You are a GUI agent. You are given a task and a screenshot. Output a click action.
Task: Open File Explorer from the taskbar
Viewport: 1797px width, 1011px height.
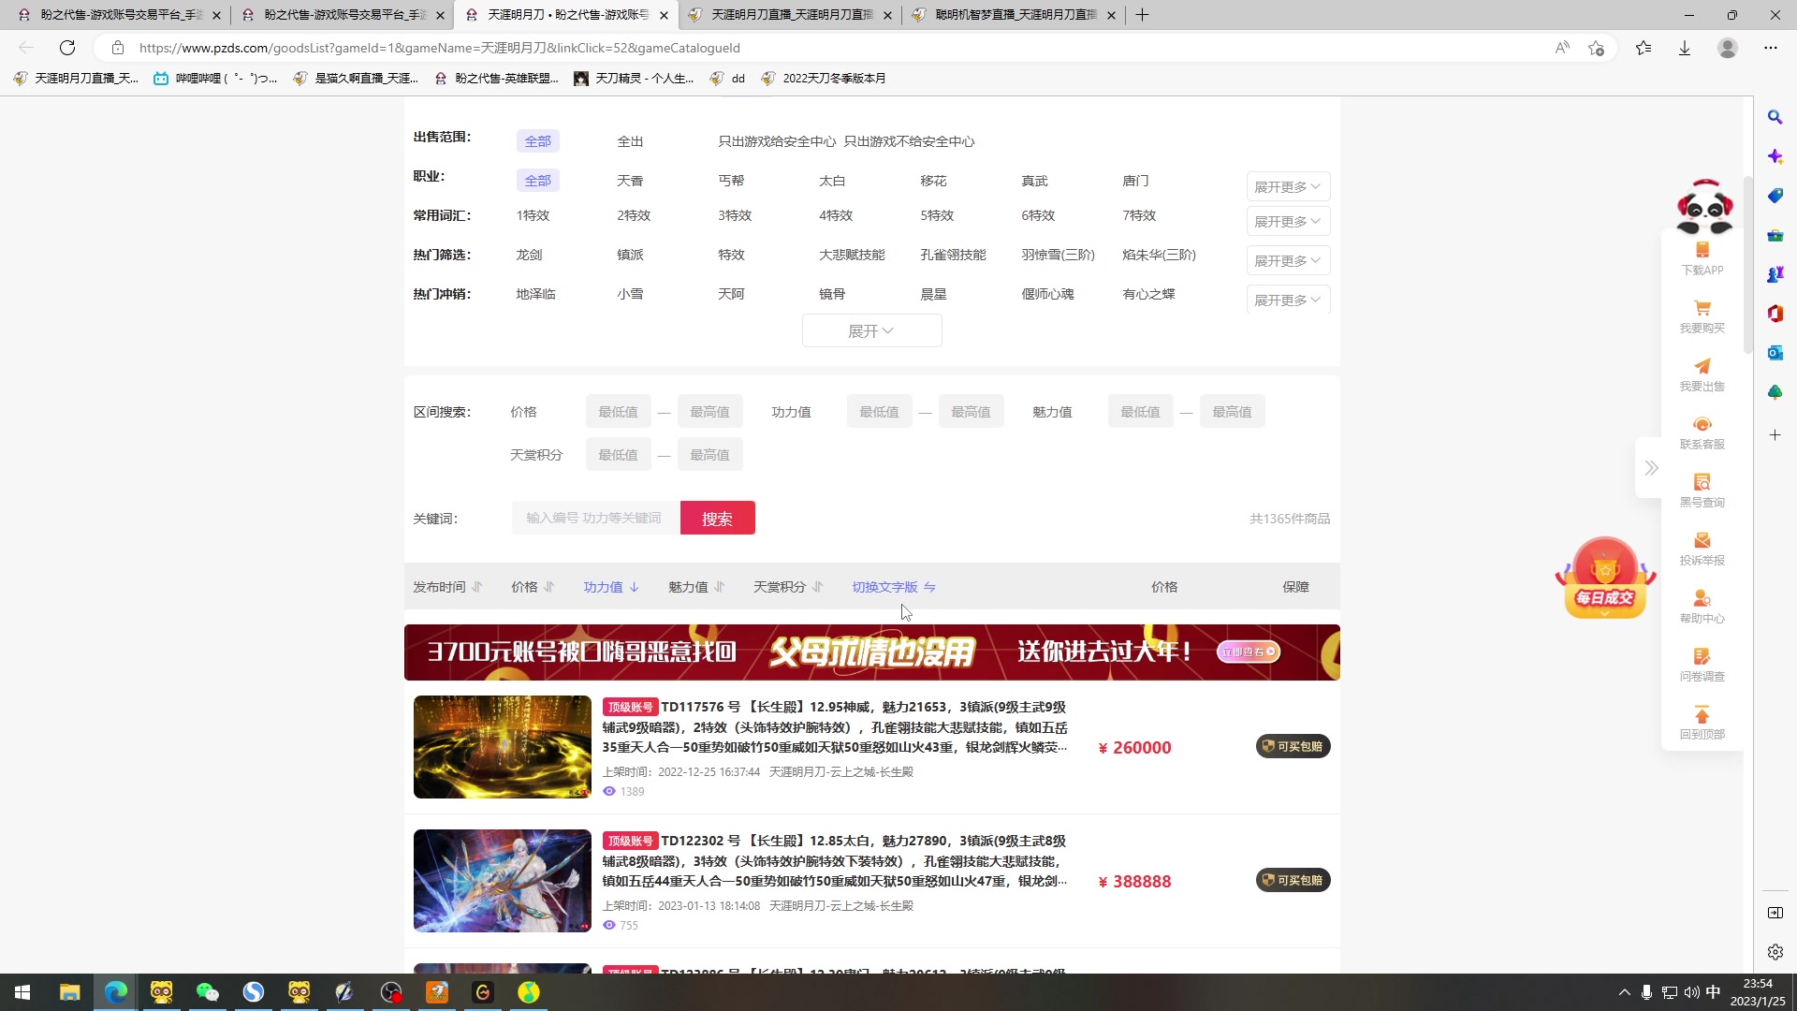pyautogui.click(x=69, y=992)
